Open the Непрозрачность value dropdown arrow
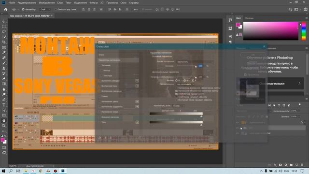The width and height of the screenshot is (309, 174). point(299,111)
